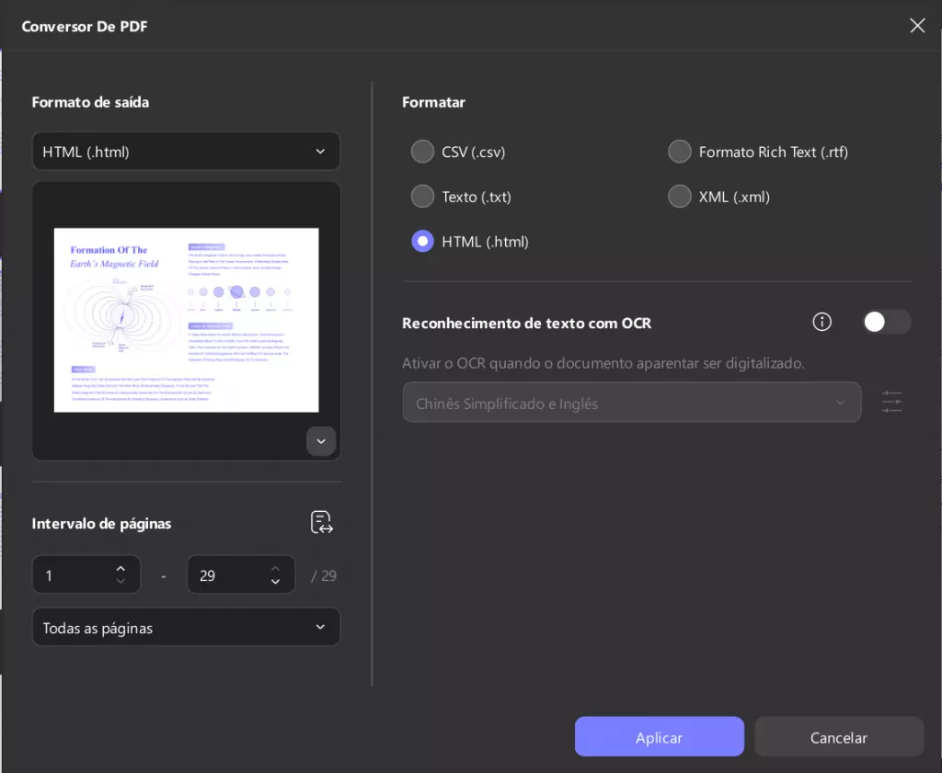Select the CSV (.csv) output format
Screen dimensions: 942x773
click(422, 152)
